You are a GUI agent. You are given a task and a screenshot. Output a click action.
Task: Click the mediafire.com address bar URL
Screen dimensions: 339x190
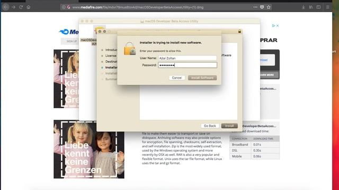coord(138,7)
